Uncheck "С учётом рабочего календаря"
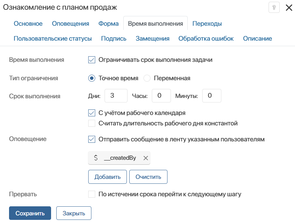 click(x=92, y=113)
